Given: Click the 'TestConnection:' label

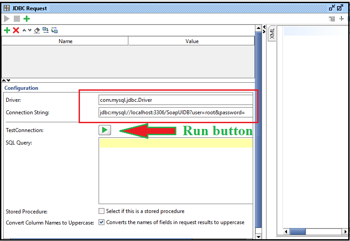Looking at the screenshot, I should point(24,130).
